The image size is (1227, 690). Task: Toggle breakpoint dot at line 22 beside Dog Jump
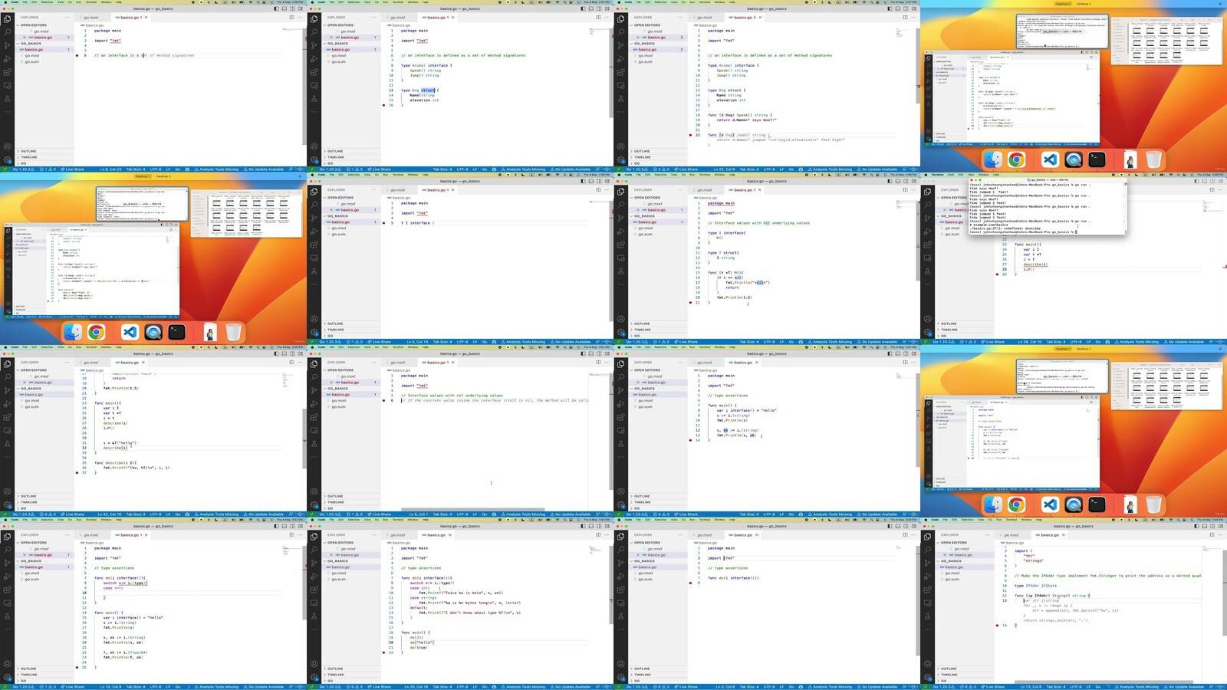coord(691,135)
